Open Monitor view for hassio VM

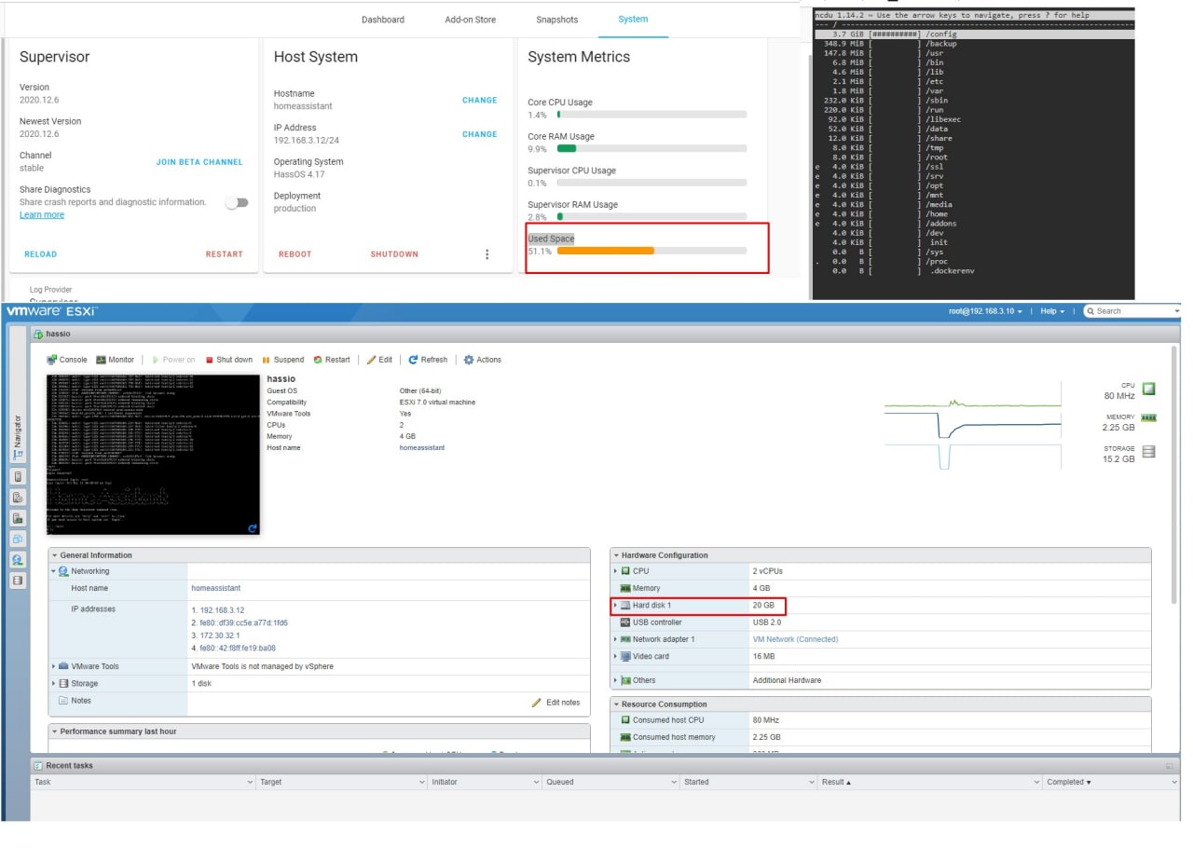click(x=115, y=360)
